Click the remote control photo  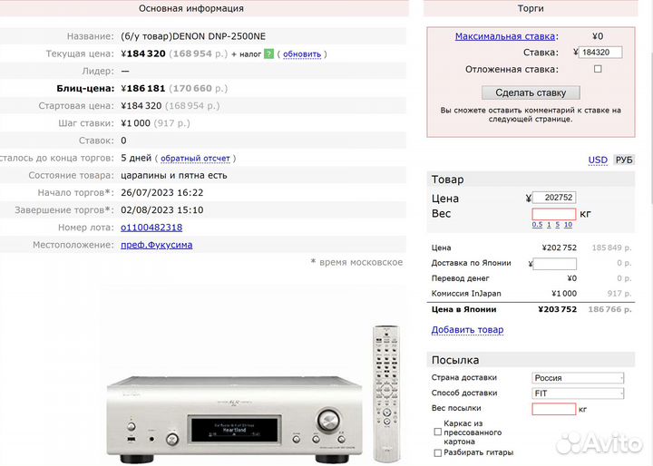386,393
